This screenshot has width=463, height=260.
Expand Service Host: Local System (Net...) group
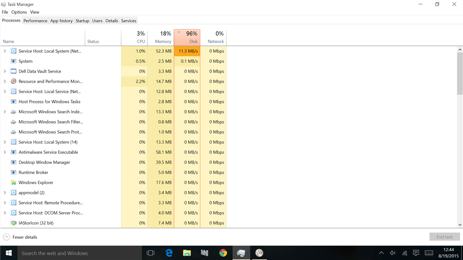tap(5, 51)
